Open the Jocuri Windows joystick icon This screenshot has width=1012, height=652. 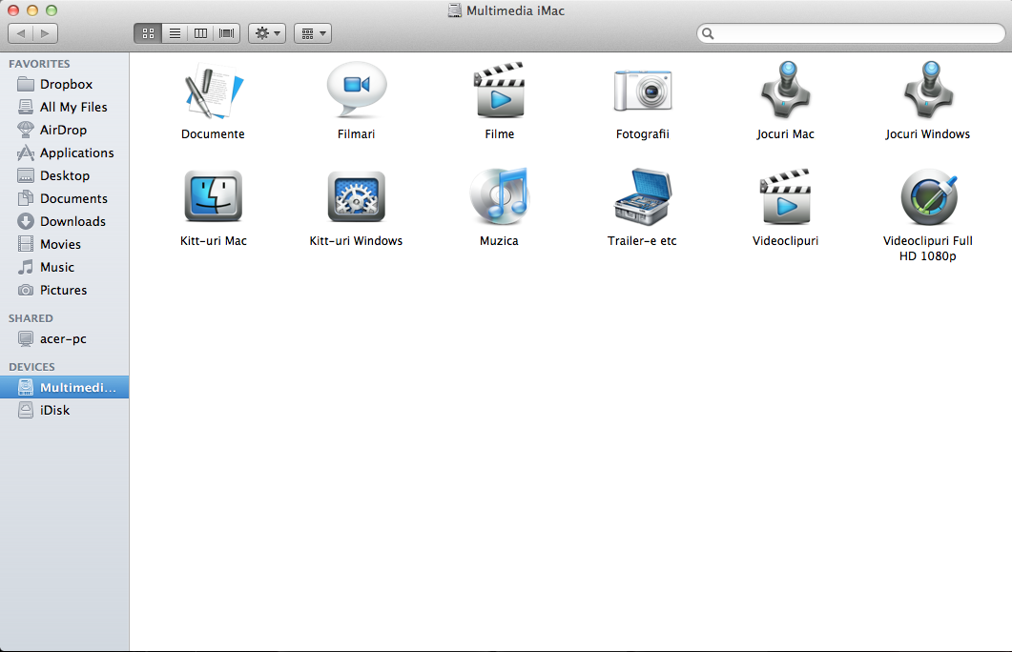click(928, 91)
